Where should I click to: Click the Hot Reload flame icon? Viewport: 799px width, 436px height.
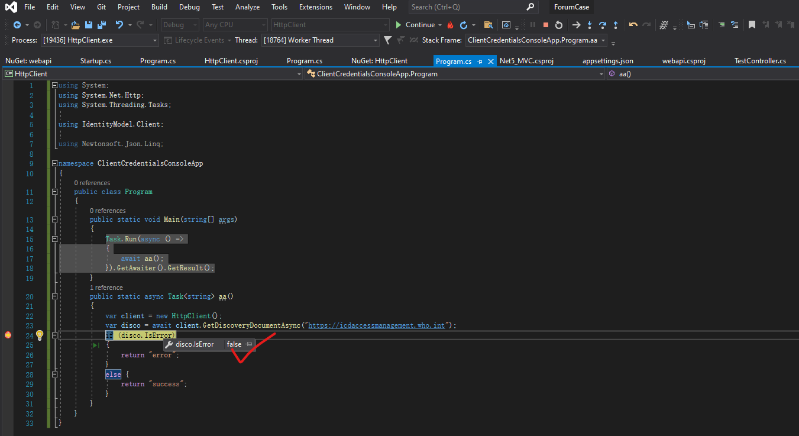[x=451, y=25]
